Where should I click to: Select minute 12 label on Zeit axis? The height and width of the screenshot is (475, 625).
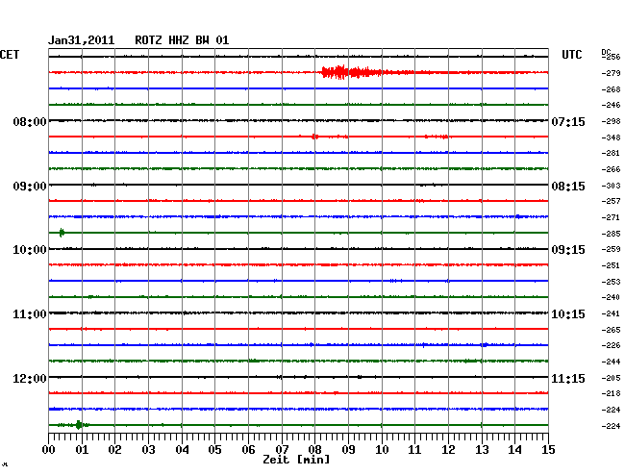click(x=448, y=450)
